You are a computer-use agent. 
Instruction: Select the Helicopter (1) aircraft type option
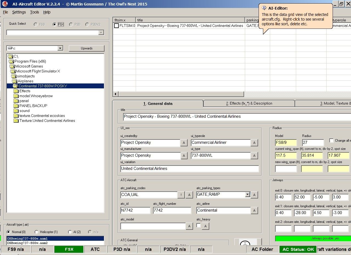36,232
